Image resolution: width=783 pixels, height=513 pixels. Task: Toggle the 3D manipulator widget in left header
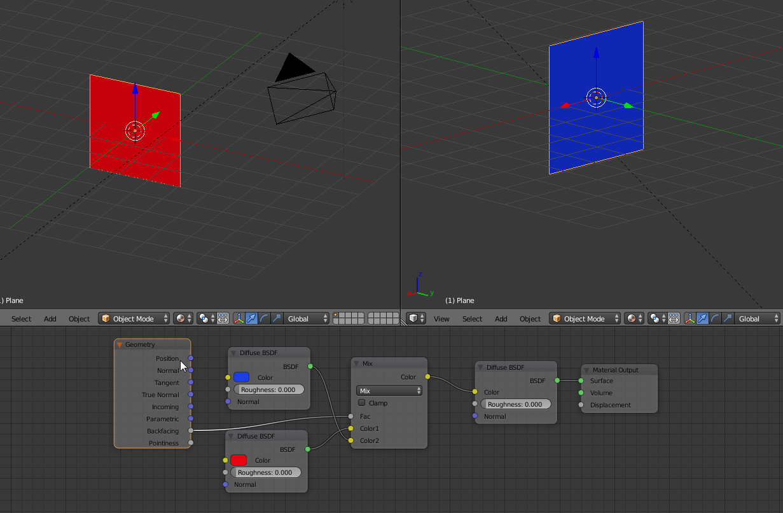[x=239, y=318]
